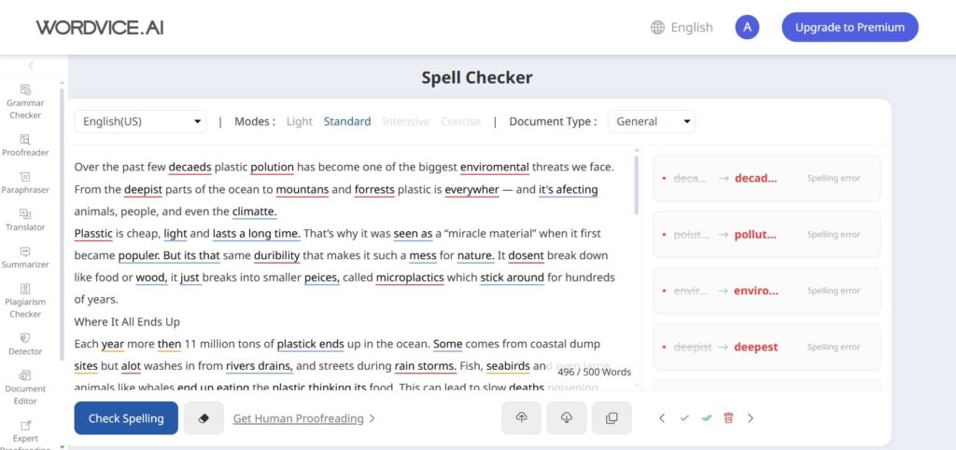Select the Standard mode option

(x=347, y=122)
